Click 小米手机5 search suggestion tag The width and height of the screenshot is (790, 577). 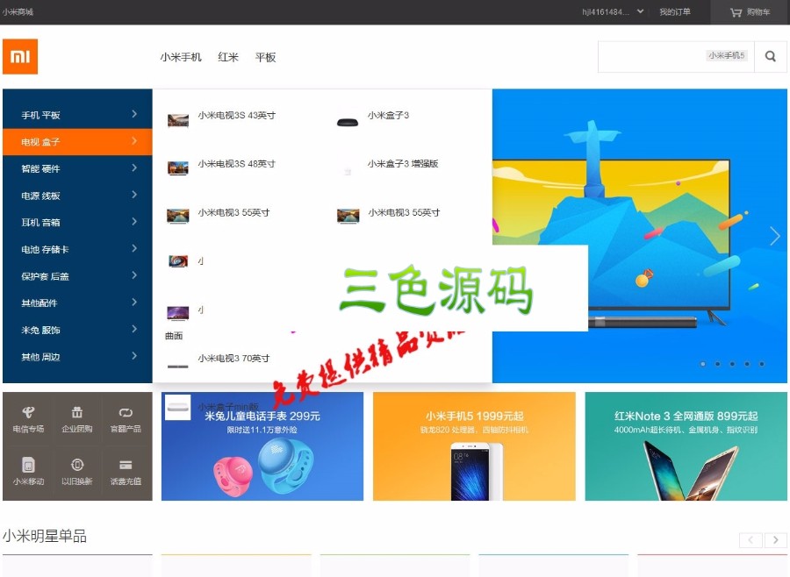pos(727,55)
